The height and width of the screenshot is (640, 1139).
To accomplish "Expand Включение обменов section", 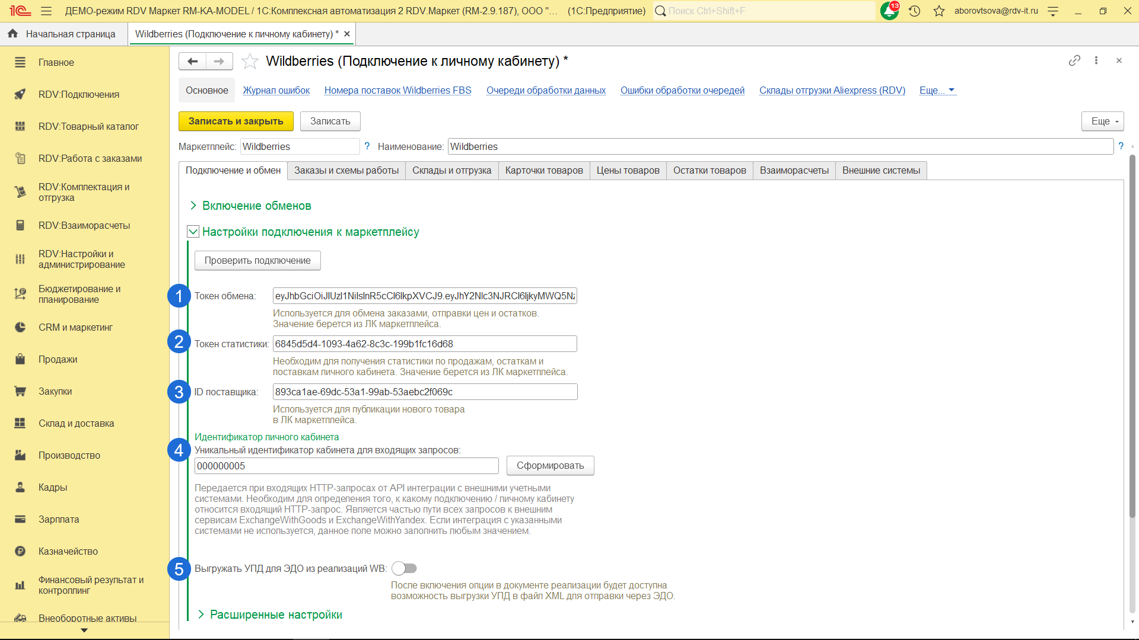I will click(x=193, y=206).
